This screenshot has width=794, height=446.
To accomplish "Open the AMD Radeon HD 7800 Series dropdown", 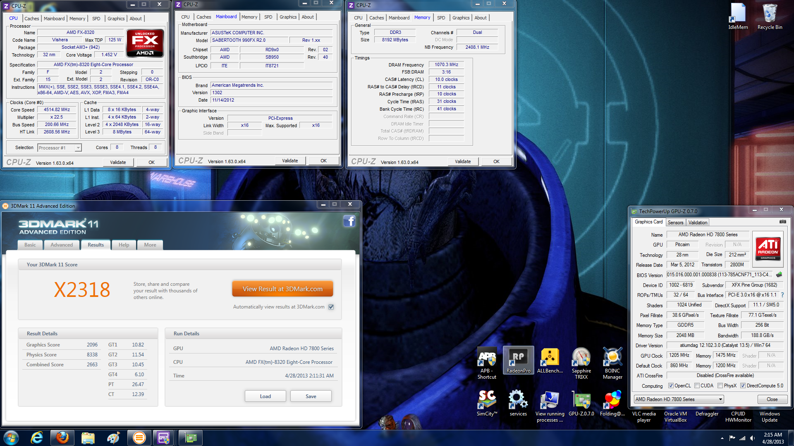I will [679, 399].
